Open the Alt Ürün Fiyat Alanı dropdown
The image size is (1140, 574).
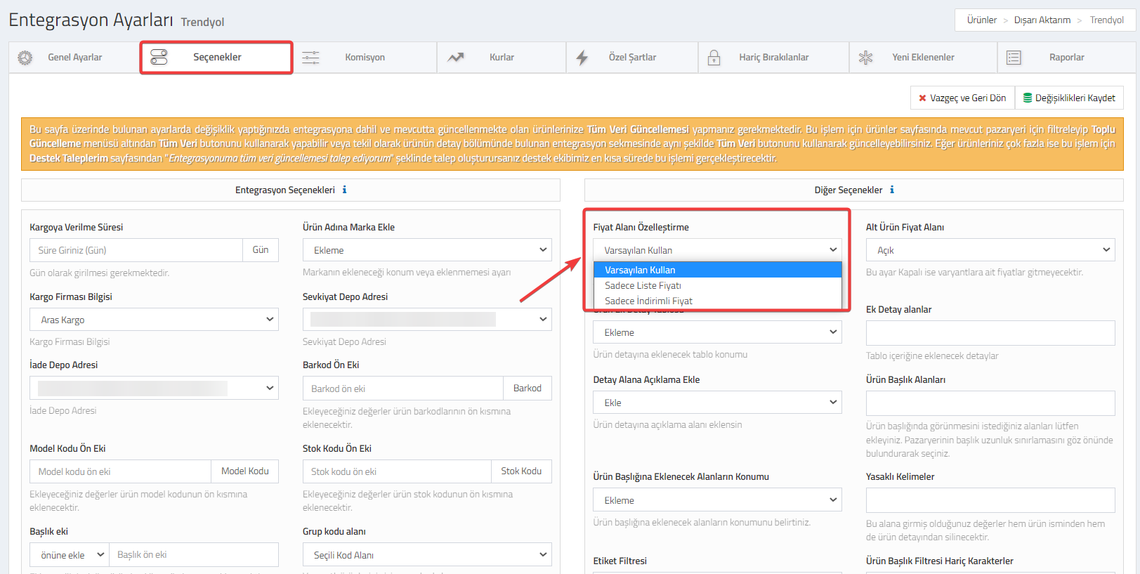pyautogui.click(x=990, y=250)
